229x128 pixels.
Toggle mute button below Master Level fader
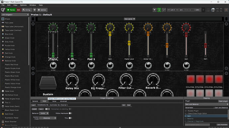coord(129,65)
